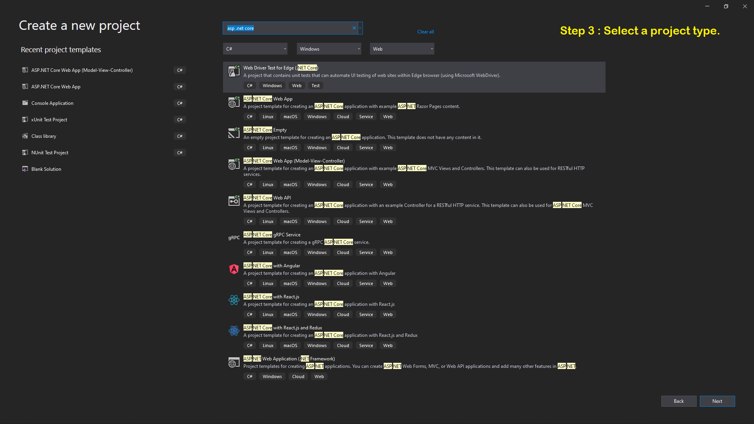Click the Web Driver Test for Edge icon
This screenshot has height=424, width=754.
pyautogui.click(x=234, y=71)
